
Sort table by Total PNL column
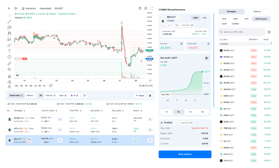click(x=75, y=111)
